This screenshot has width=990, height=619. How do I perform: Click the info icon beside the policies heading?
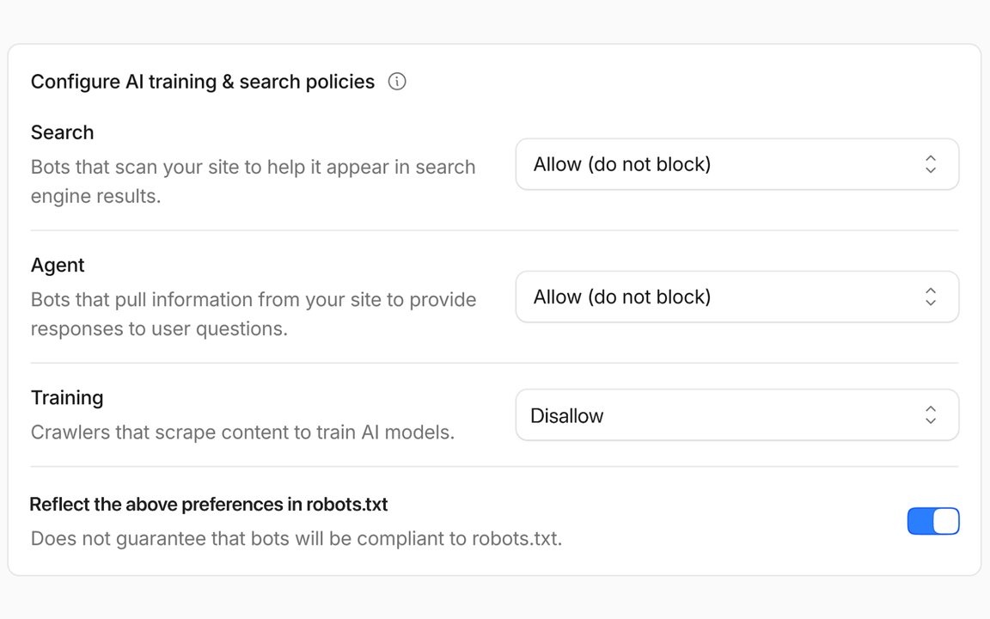click(x=396, y=82)
